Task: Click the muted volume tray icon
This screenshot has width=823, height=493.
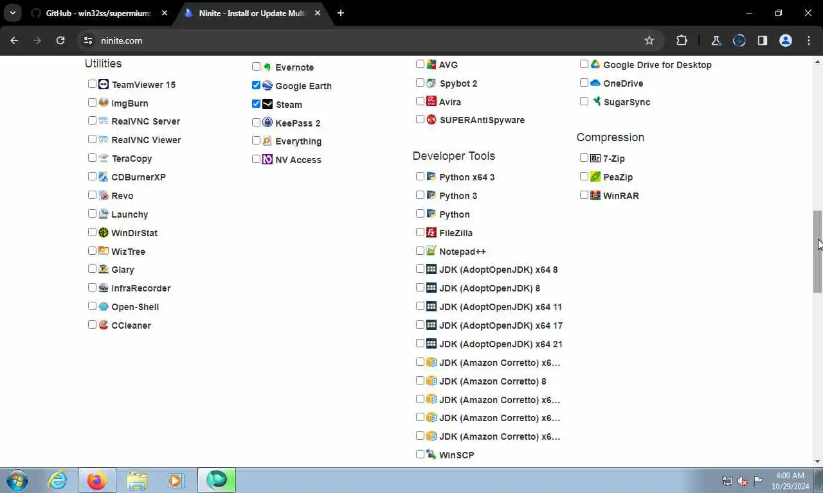Action: pyautogui.click(x=743, y=481)
